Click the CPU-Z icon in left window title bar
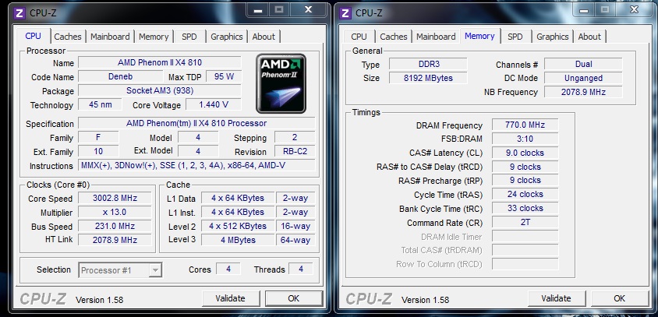 coord(19,12)
